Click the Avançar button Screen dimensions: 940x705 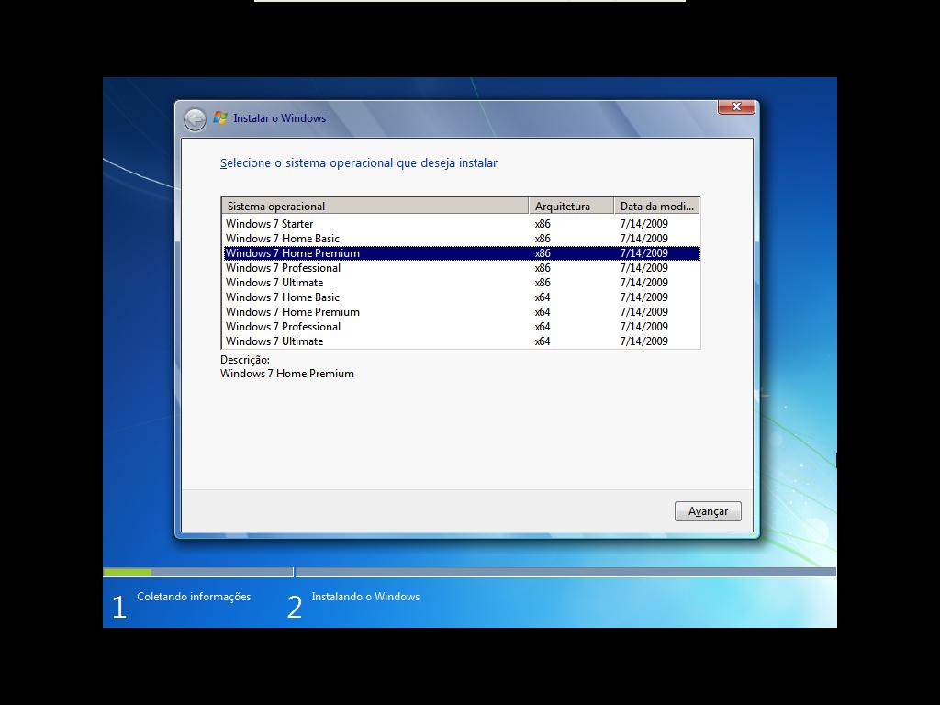pos(708,511)
